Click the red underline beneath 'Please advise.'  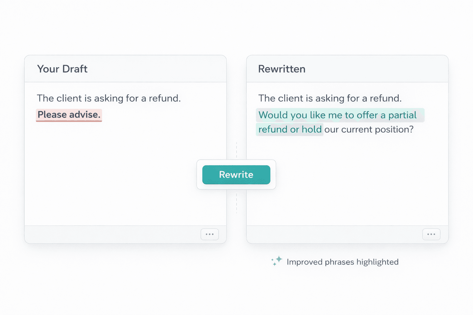pyautogui.click(x=68, y=121)
